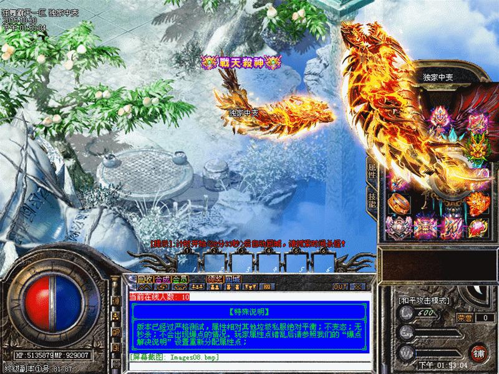Click the golden ring equipment slot

click(399, 204)
